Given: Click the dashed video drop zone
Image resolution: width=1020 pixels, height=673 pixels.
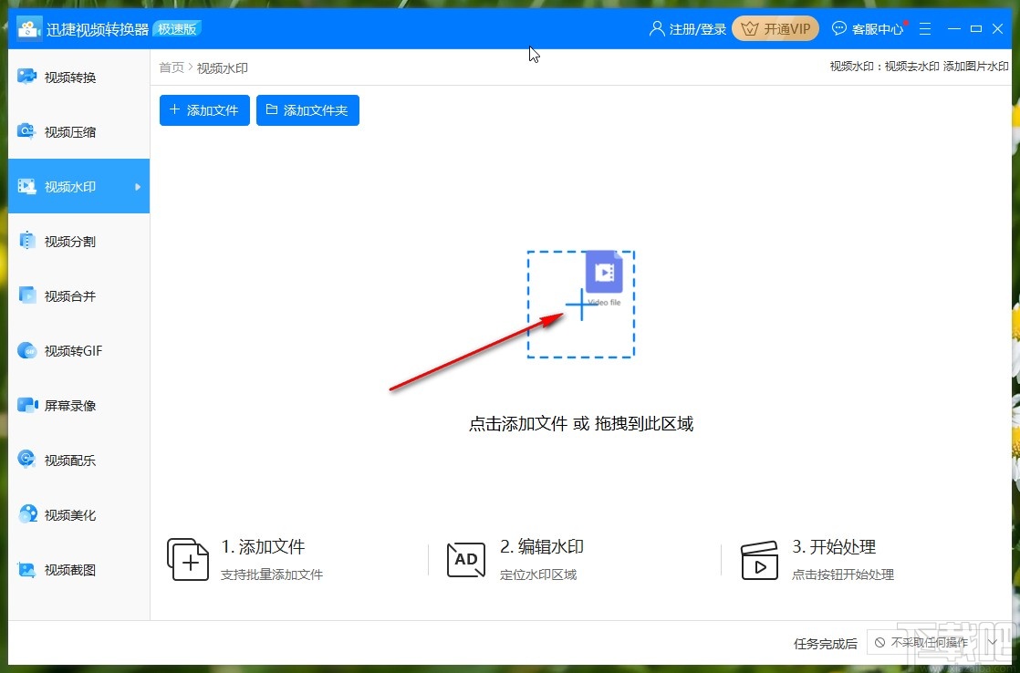Looking at the screenshot, I should (x=581, y=304).
